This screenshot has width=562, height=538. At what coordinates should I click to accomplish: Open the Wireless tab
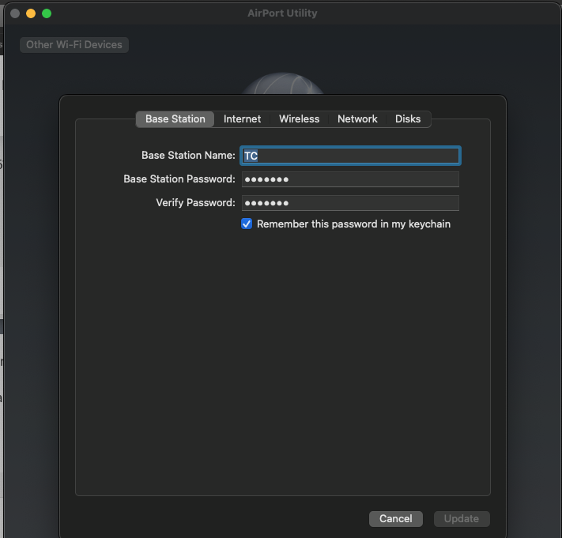tap(300, 119)
